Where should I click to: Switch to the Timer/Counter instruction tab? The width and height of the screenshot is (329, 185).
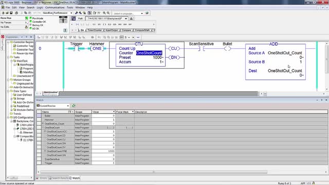(x=95, y=30)
